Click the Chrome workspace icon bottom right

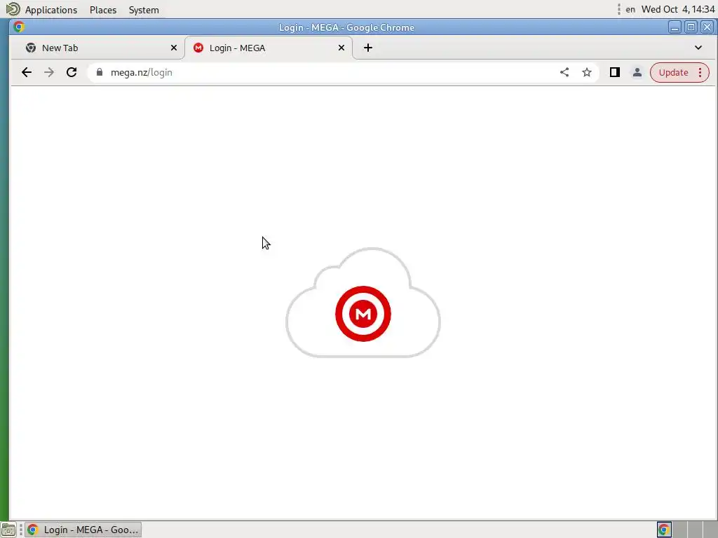(x=664, y=530)
